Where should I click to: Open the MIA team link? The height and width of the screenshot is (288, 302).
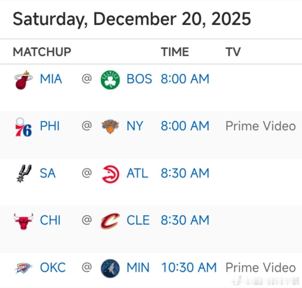coord(51,79)
